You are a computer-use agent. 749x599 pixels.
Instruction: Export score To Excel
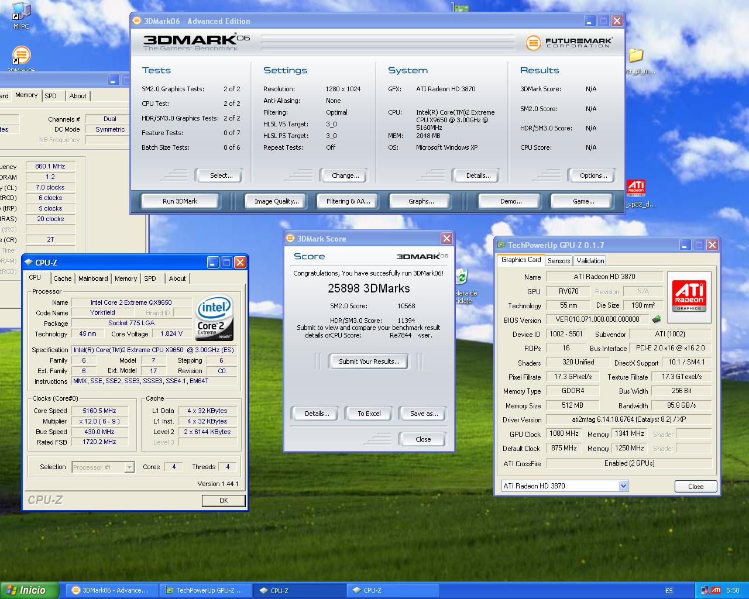(x=369, y=414)
